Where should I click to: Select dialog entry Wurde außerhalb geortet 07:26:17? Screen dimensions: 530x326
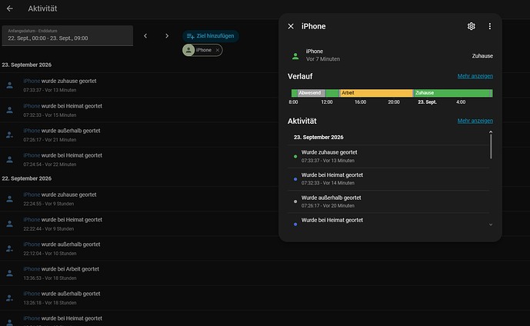pos(388,201)
